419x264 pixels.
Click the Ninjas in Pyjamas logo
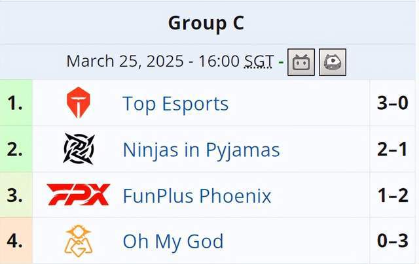[x=79, y=149]
